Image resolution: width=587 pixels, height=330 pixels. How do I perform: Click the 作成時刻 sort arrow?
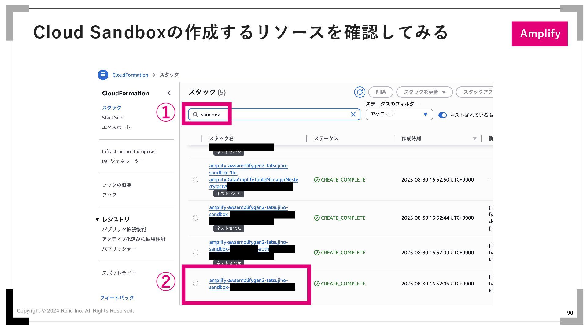click(x=474, y=139)
